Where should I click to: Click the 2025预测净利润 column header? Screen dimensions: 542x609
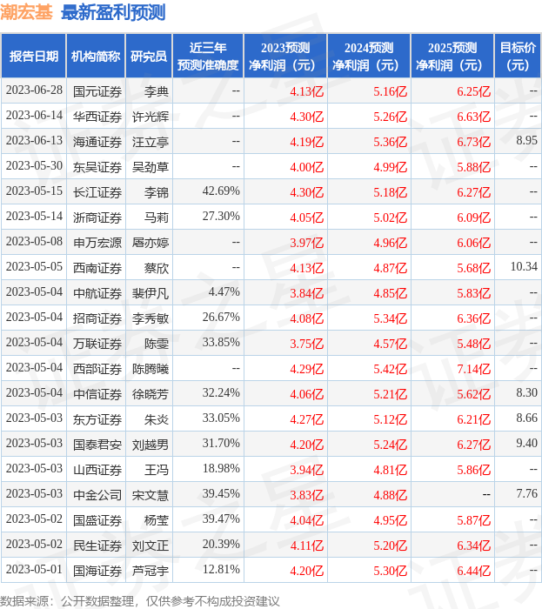452,56
